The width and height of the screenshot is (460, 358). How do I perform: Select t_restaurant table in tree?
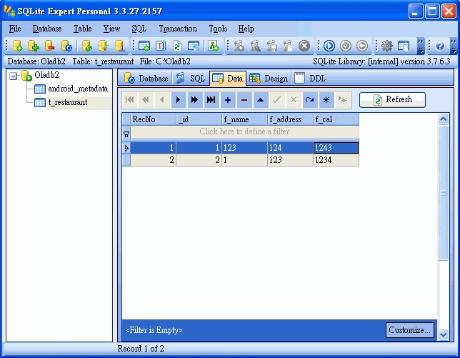coord(68,102)
